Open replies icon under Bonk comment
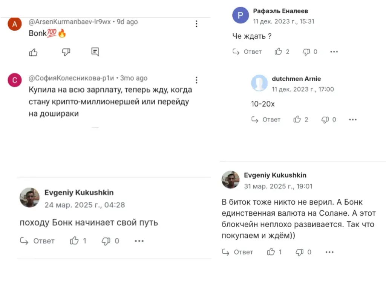This screenshot has width=386, height=289. [x=95, y=52]
